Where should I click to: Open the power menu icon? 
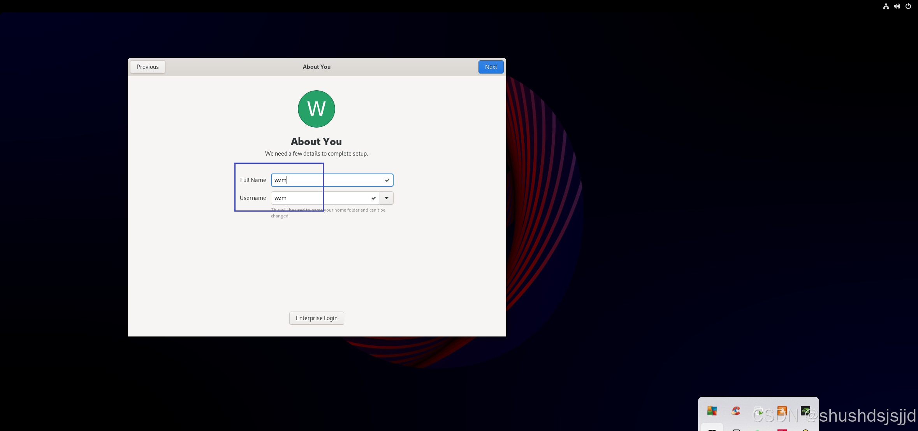(908, 6)
